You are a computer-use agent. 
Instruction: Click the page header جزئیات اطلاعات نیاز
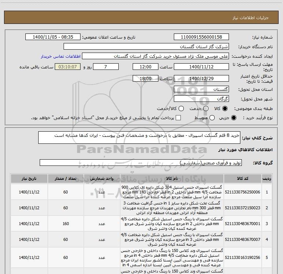(x=250, y=18)
